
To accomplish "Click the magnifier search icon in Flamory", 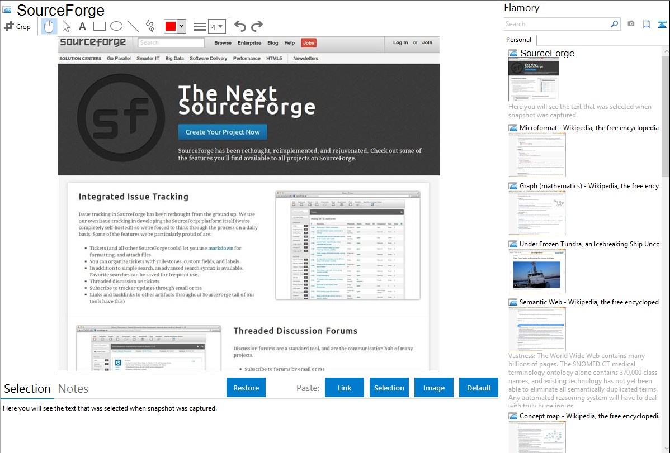I will tap(614, 24).
